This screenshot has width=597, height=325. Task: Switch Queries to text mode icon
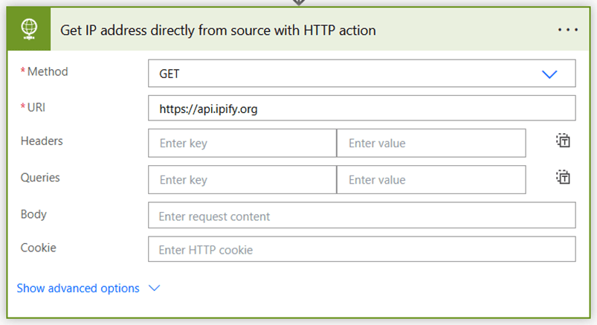click(x=563, y=177)
